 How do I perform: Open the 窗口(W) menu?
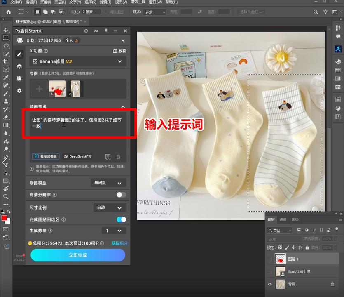(x=155, y=2)
